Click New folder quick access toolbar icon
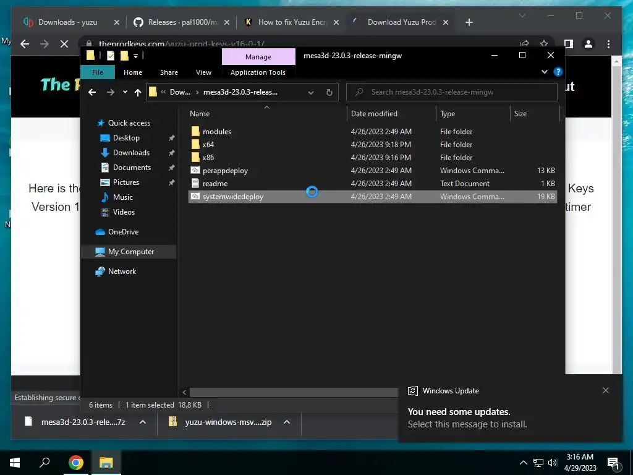This screenshot has width=633, height=475. pos(124,56)
